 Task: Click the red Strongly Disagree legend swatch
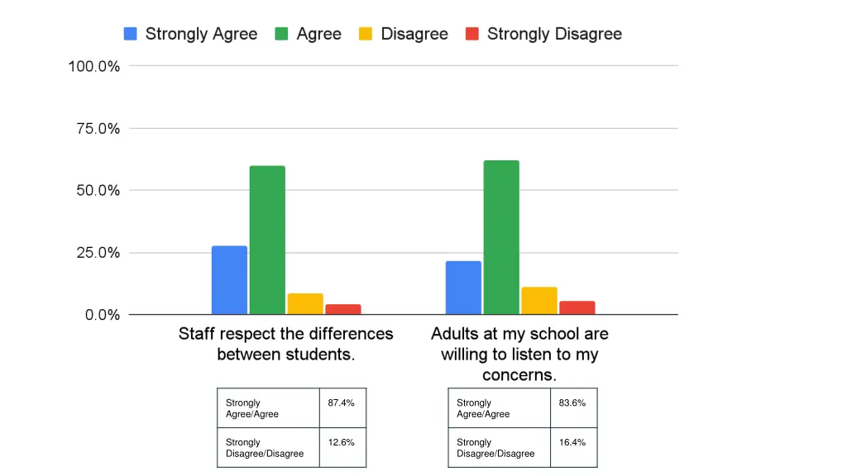point(472,34)
